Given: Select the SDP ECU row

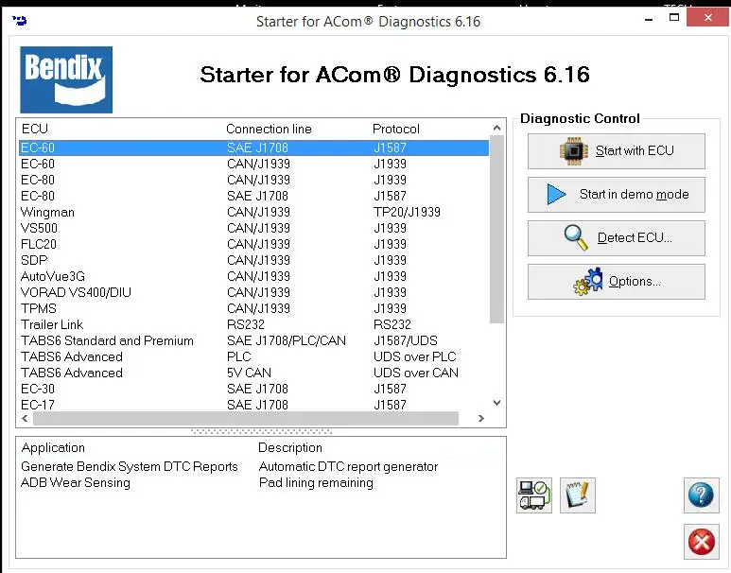Looking at the screenshot, I should tap(254, 261).
